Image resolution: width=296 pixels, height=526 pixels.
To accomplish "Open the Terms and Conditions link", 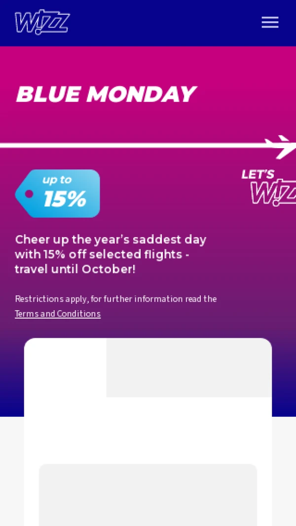I will 58,314.
